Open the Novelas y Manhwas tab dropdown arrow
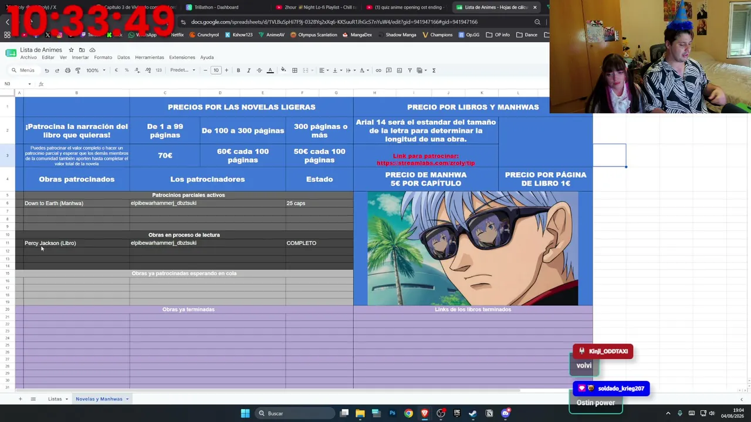 127,399
